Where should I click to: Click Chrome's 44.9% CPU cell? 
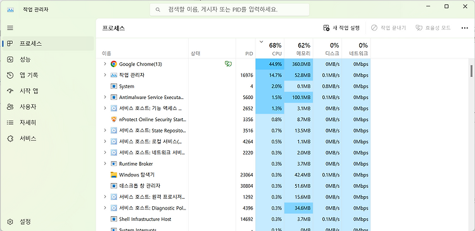[270, 64]
